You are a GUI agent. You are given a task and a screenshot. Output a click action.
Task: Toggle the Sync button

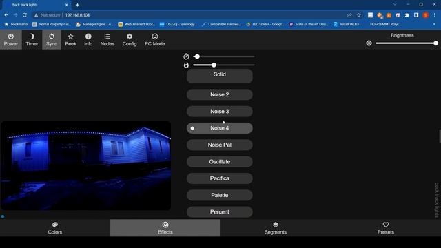coord(52,40)
